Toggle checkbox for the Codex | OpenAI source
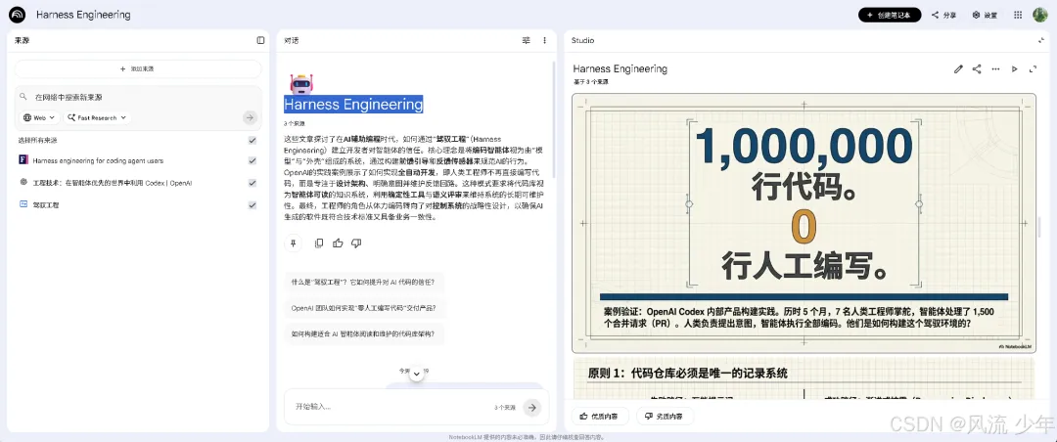Image resolution: width=1057 pixels, height=442 pixels. click(x=253, y=183)
